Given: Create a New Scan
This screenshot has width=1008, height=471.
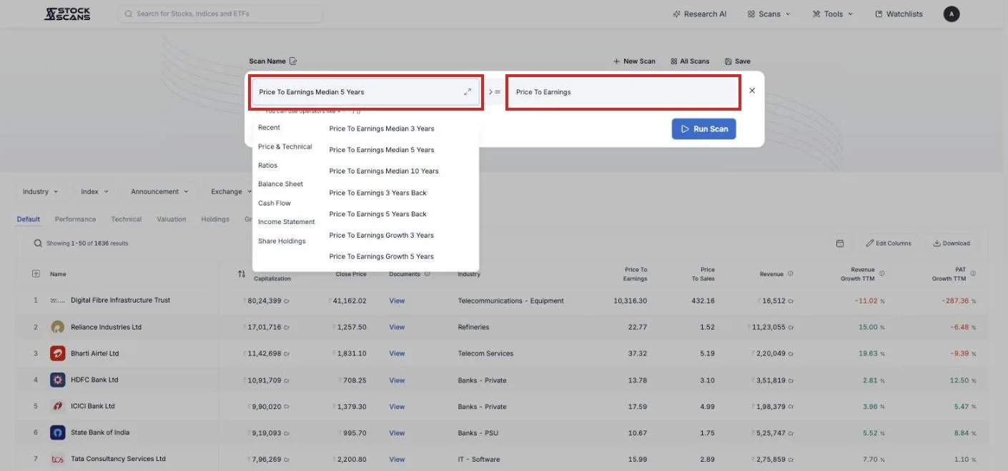Looking at the screenshot, I should coord(634,61).
